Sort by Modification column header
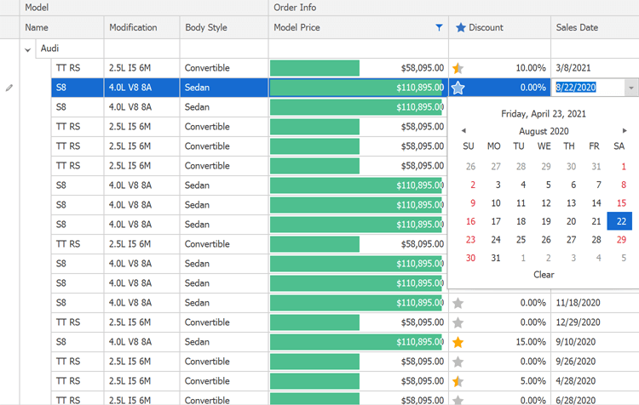Viewport: 639px width, 405px height. pyautogui.click(x=141, y=27)
